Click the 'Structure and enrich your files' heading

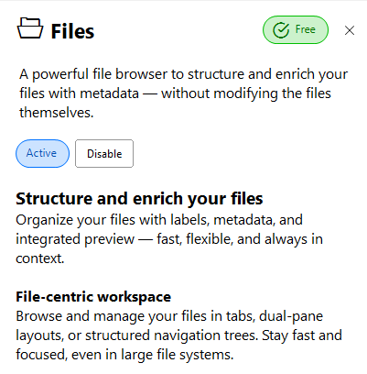[x=139, y=199]
